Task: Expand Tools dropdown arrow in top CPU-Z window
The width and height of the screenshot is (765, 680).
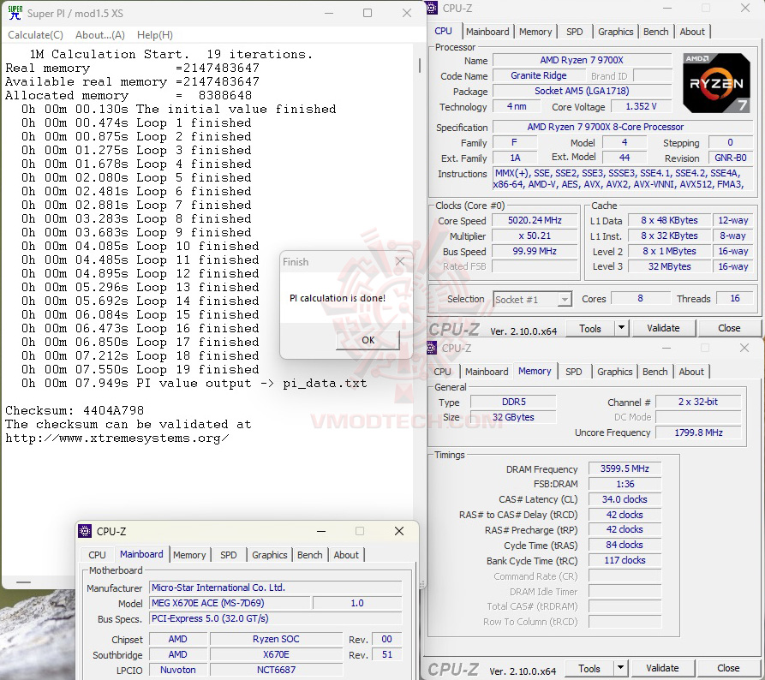Action: pyautogui.click(x=622, y=328)
